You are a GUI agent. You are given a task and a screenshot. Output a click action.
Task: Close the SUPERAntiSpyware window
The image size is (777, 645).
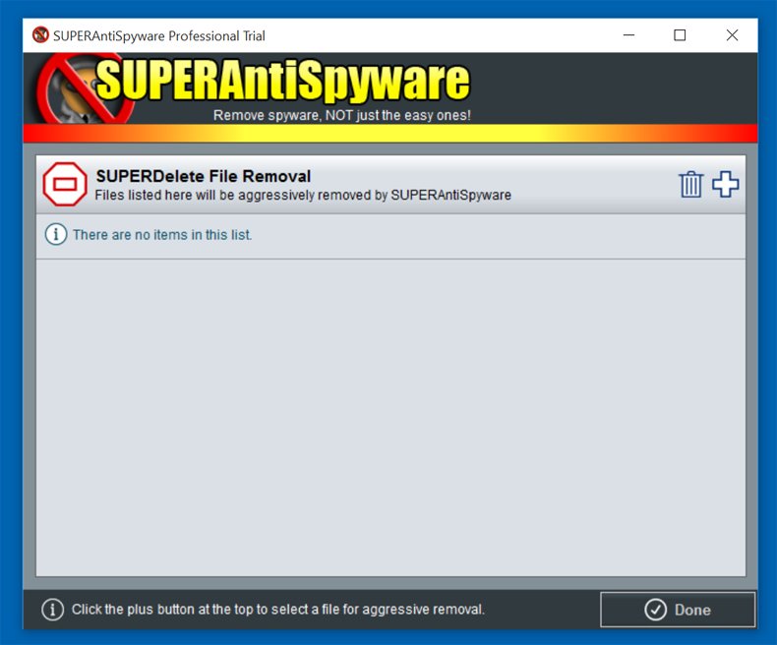(x=732, y=35)
